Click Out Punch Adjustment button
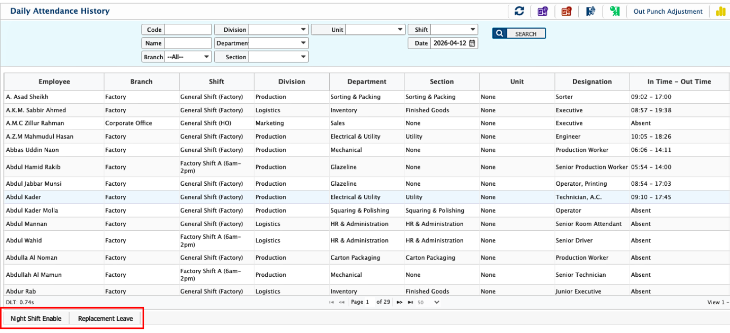 (x=668, y=12)
